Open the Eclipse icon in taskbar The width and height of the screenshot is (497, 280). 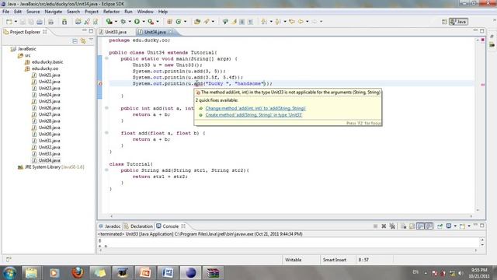click(x=190, y=273)
